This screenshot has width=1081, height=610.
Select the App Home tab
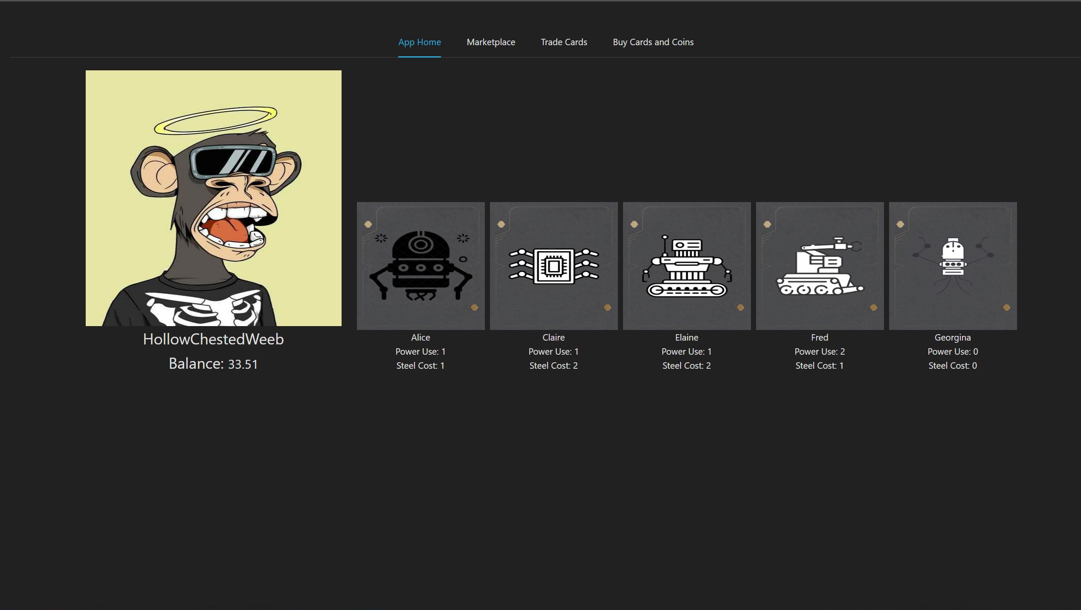pos(419,42)
